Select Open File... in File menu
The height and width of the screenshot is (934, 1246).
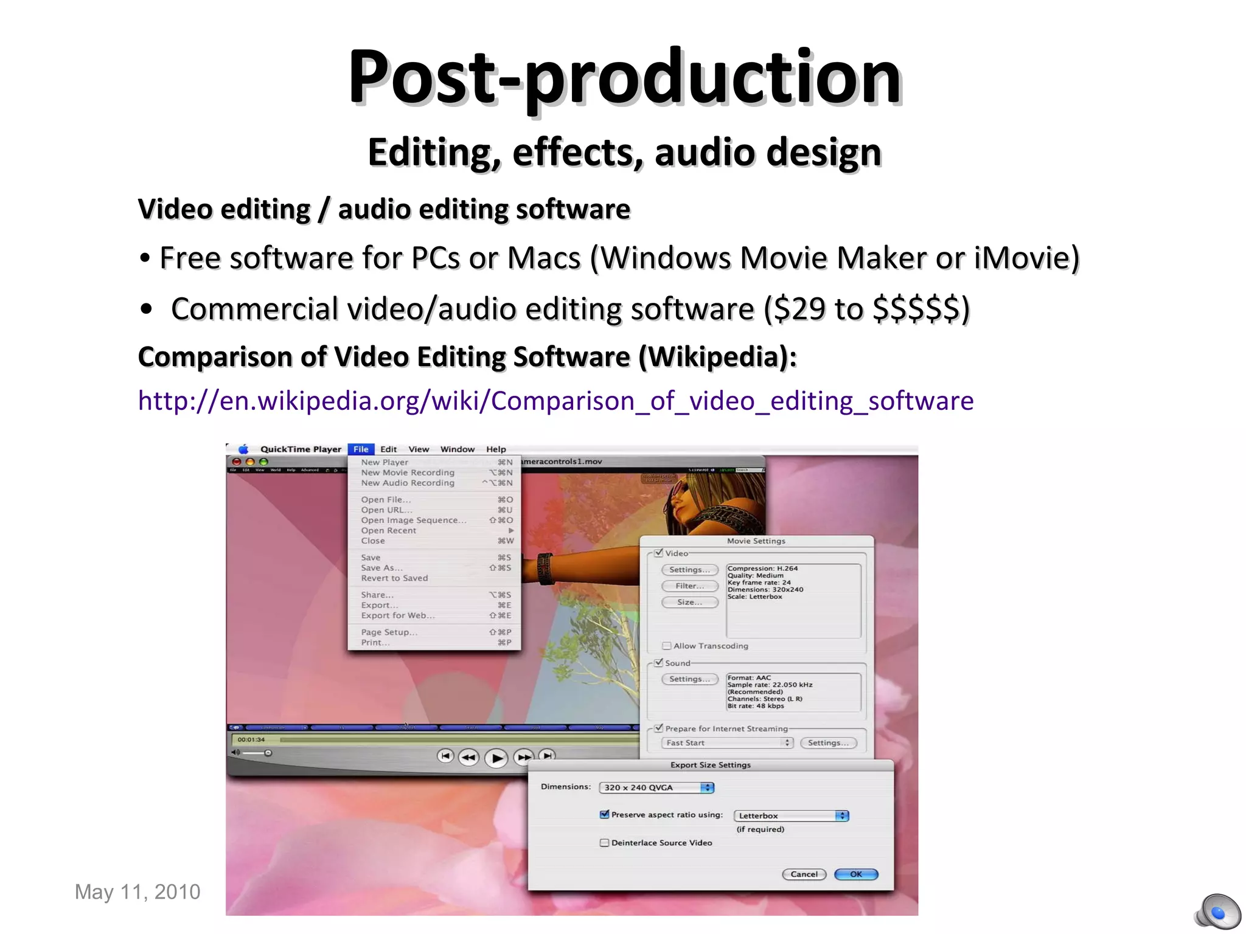pos(434,500)
